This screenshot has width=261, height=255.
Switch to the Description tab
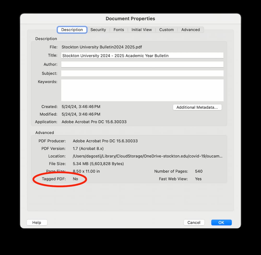pyautogui.click(x=72, y=30)
